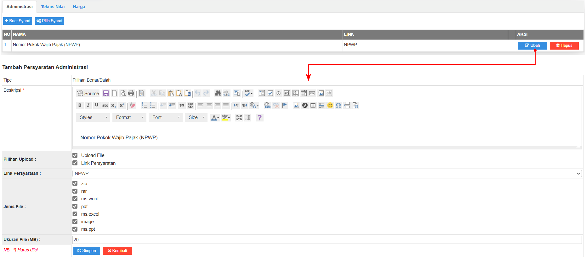Apply italic formatting with I icon
The image size is (586, 258).
[88, 105]
